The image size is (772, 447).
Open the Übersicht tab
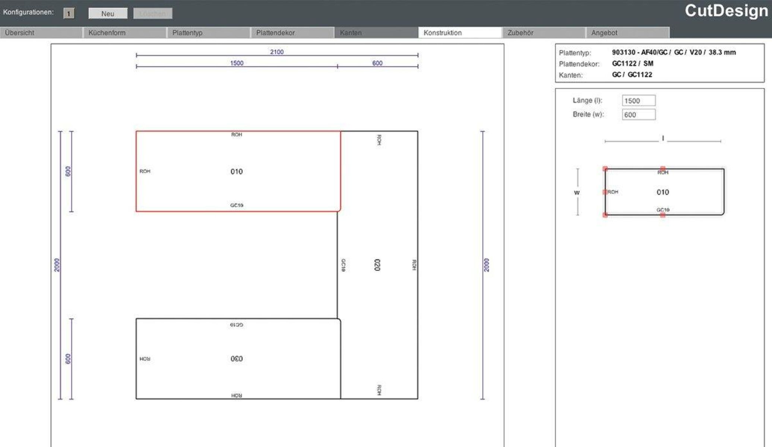click(x=41, y=33)
